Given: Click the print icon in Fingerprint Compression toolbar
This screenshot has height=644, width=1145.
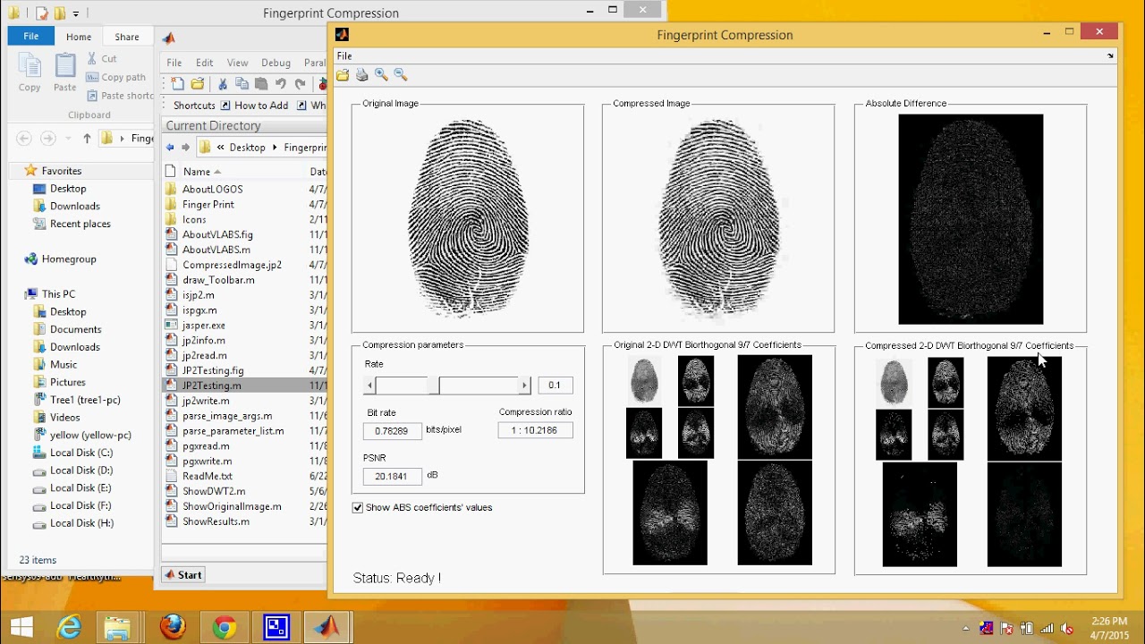Looking at the screenshot, I should 361,75.
